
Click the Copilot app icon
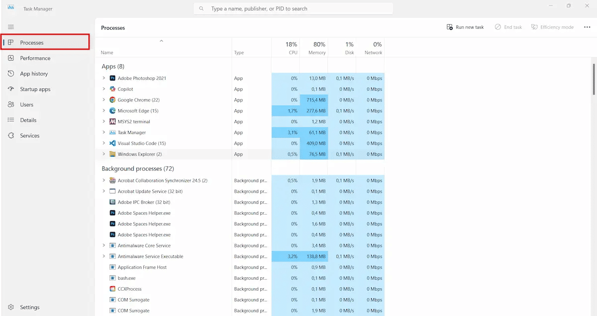coord(112,89)
